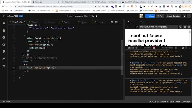Switch to JSONPlaceholder Chrome tab
Image resolution: width=192 pixels, height=108 pixels.
[105, 2]
